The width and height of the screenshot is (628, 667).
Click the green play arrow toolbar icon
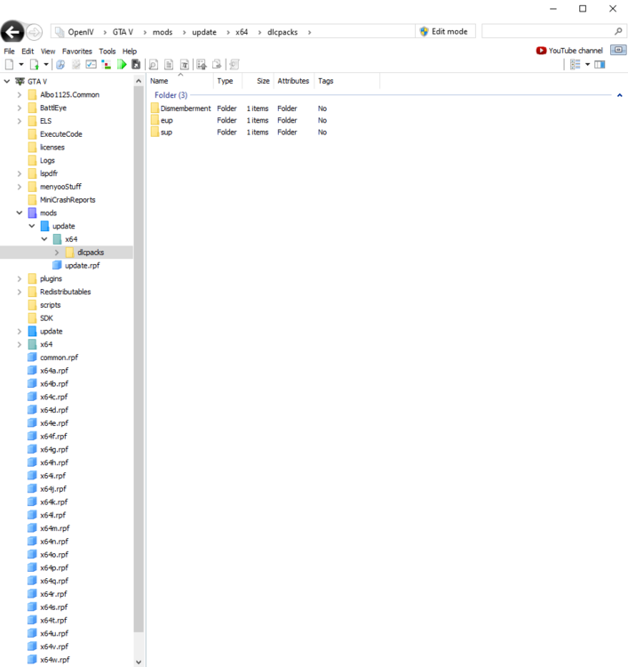(x=122, y=65)
